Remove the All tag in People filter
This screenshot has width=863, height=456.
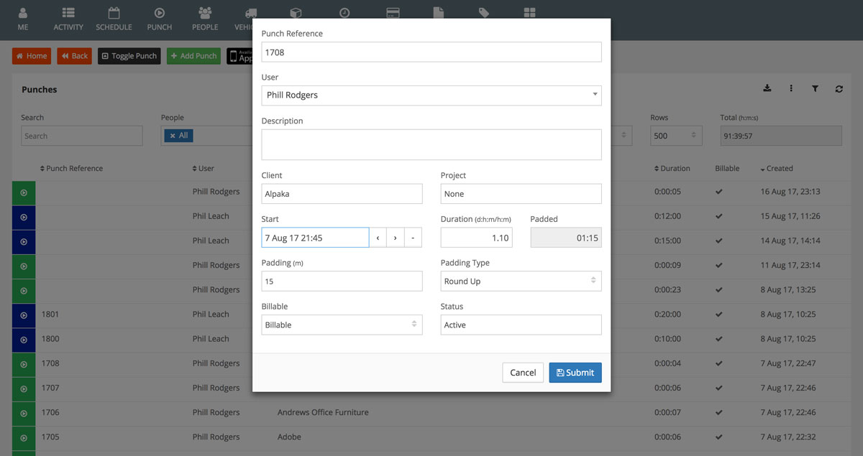pos(173,136)
